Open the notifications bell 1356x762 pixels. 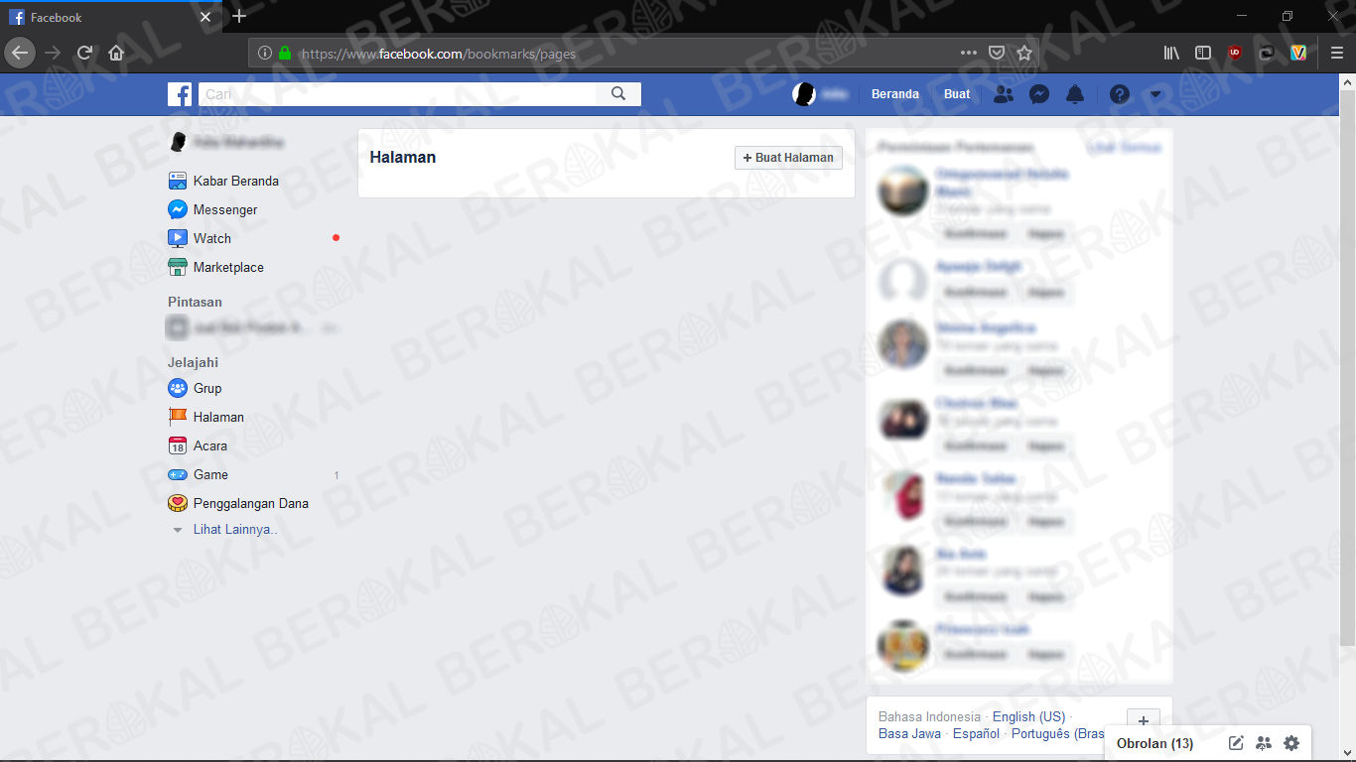tap(1074, 94)
